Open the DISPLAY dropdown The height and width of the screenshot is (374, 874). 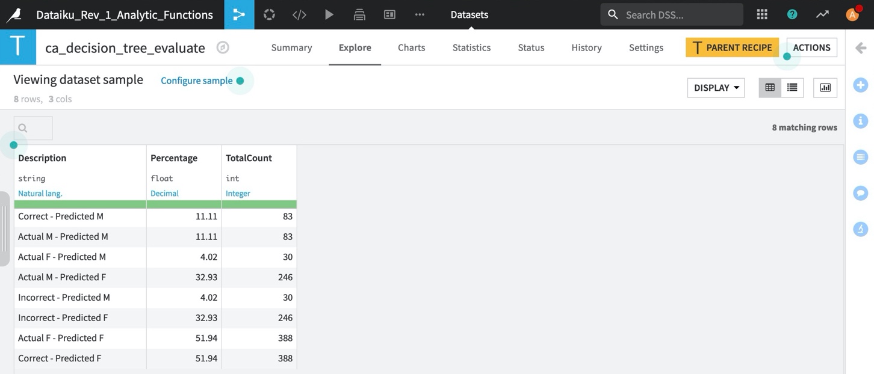[x=716, y=87]
